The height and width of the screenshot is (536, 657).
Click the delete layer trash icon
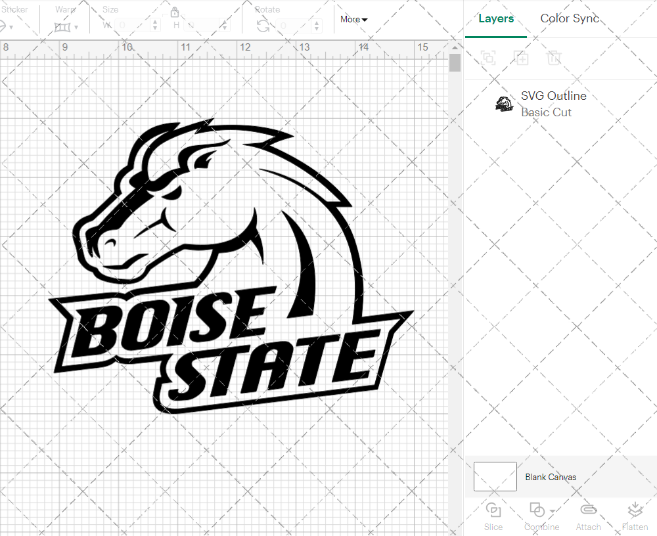pyautogui.click(x=554, y=58)
